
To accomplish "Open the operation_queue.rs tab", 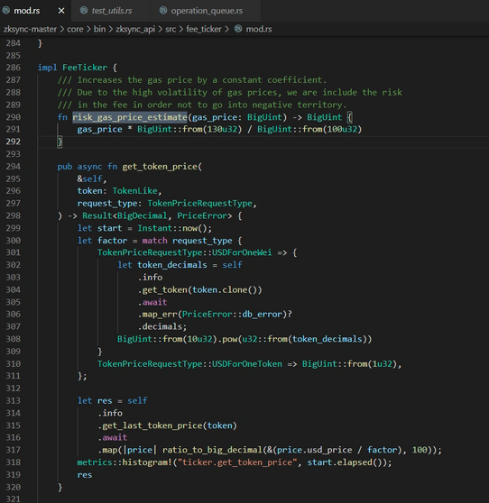I will (x=207, y=11).
